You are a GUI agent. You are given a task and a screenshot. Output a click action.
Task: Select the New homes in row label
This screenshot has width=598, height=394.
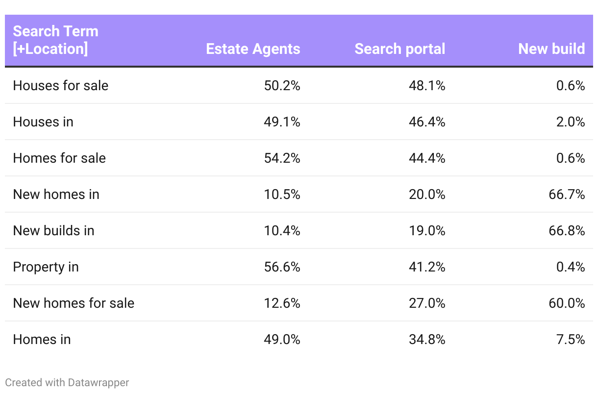point(56,194)
